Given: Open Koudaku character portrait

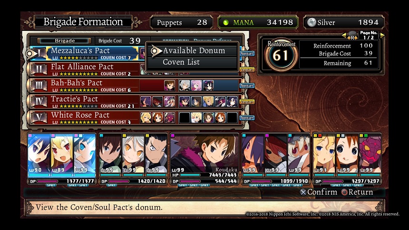Looking at the screenshot, I should [x=204, y=153].
